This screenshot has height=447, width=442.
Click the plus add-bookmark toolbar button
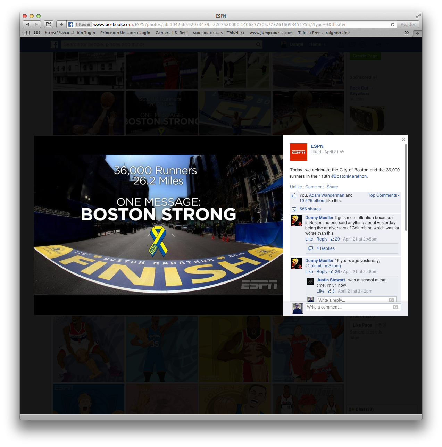pos(61,24)
